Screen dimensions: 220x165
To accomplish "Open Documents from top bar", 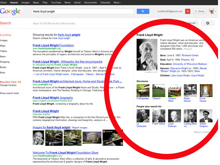I will [90, 2].
